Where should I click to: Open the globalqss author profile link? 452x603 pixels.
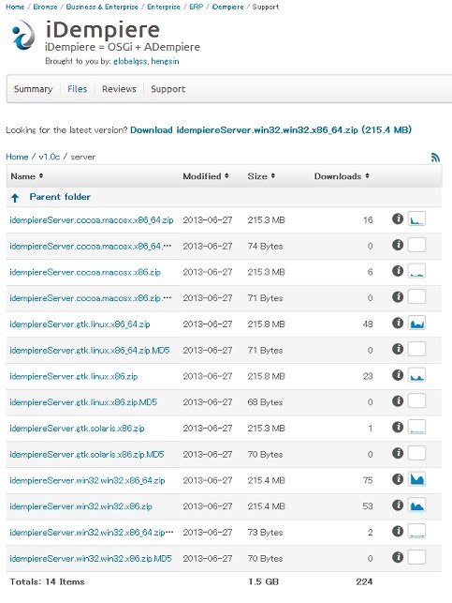point(130,61)
